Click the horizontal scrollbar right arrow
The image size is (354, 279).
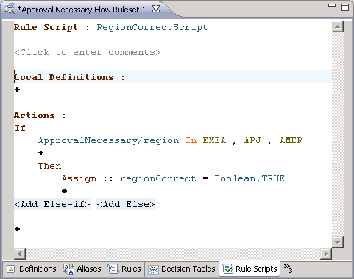coord(326,254)
